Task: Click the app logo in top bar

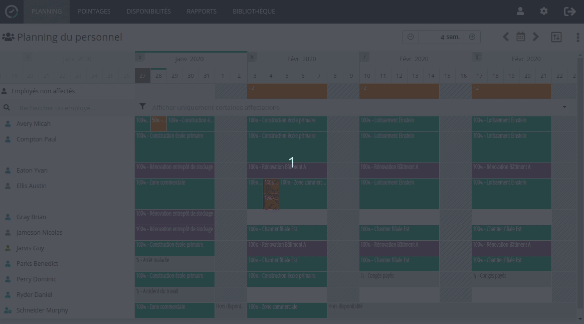Action: click(x=12, y=11)
